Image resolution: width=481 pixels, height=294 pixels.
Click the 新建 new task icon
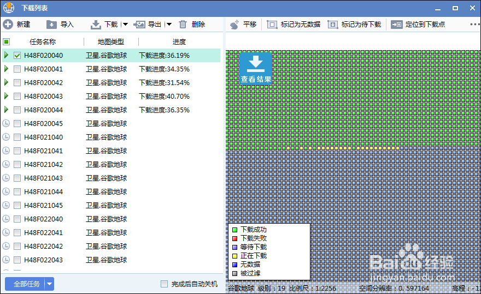[x=8, y=25]
